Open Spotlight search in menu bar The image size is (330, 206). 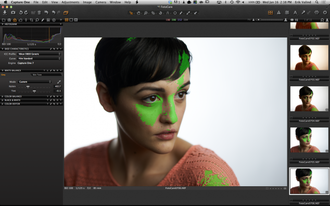[317, 2]
